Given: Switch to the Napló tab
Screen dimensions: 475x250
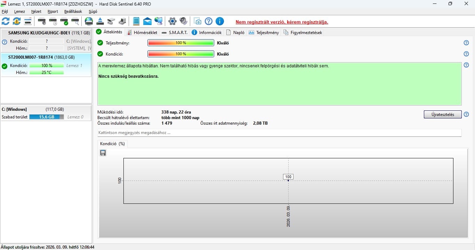Looking at the screenshot, I should click(x=235, y=32).
